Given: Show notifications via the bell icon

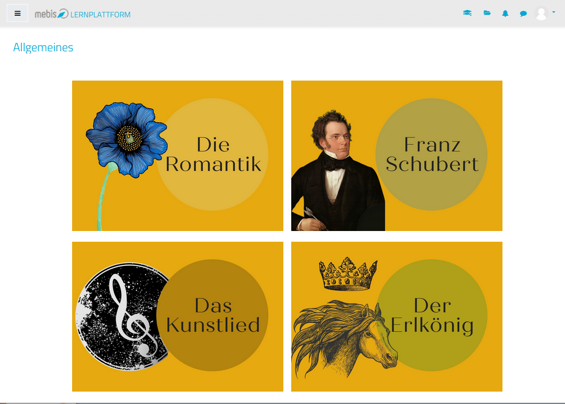Looking at the screenshot, I should (505, 14).
